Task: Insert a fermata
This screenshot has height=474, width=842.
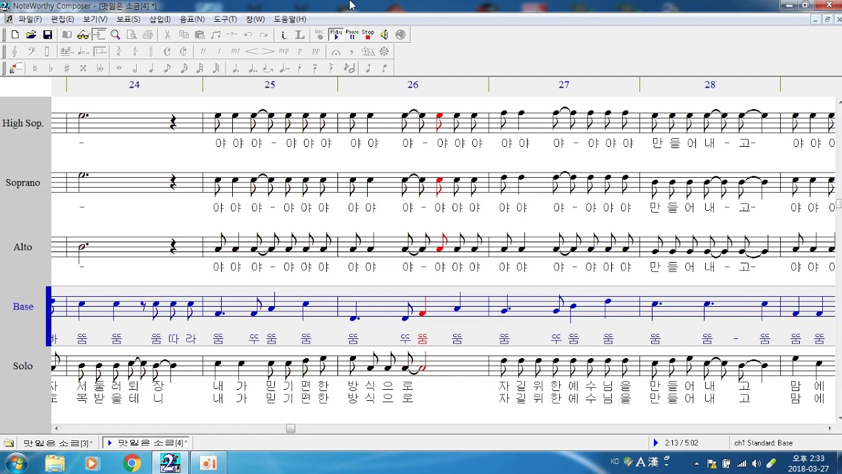Action: coord(336,51)
